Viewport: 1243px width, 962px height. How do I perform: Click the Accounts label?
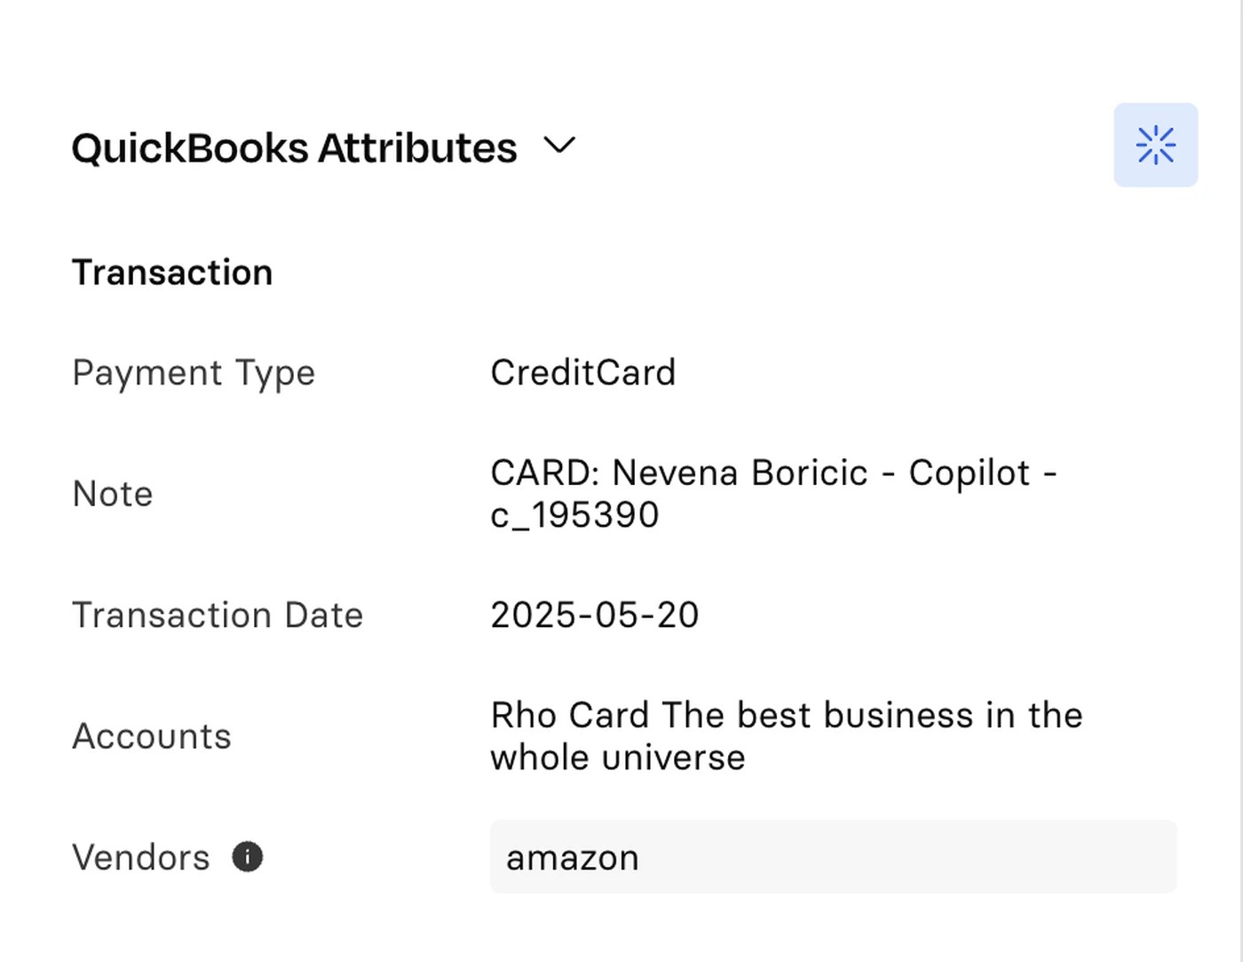[x=152, y=736]
